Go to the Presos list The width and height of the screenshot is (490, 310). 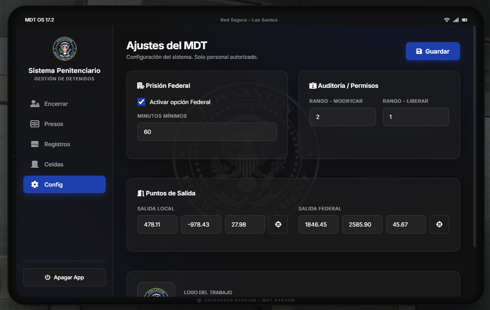[64, 124]
